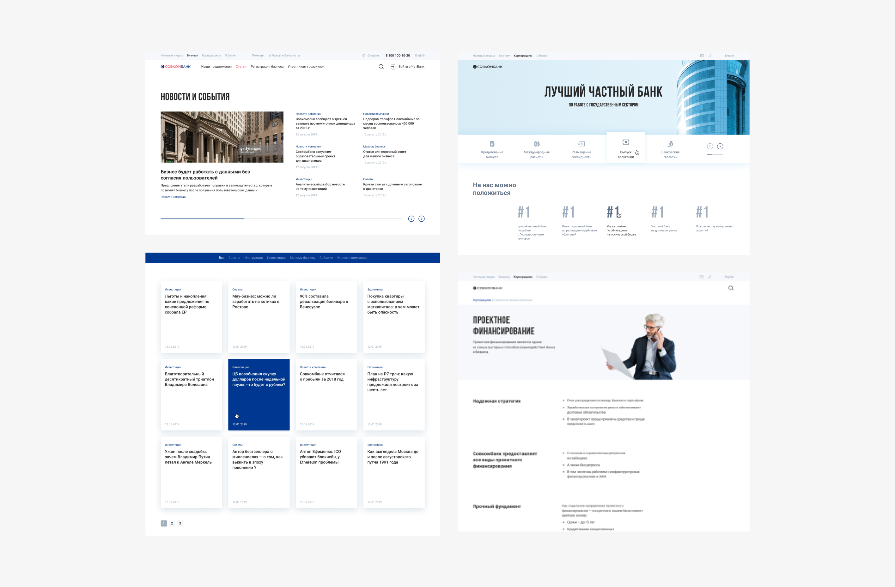895x587 pixels.
Task: Open featured building photo thumbnail
Action: tap(222, 137)
